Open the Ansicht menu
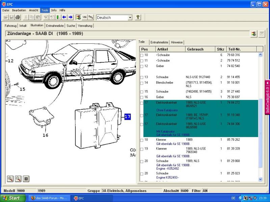Image resolution: width=270 pixels, height=202 pixels. 33,10
